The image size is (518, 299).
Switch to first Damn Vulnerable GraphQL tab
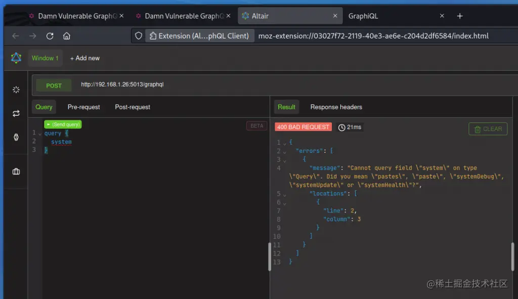tap(76, 16)
